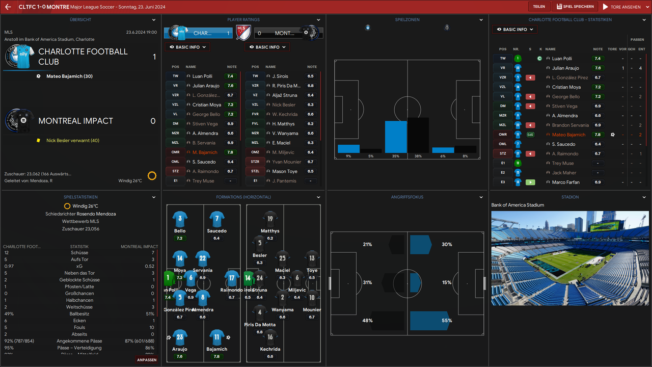
Task: Click the 38% black bar in Spielzonen
Action: 418,135
